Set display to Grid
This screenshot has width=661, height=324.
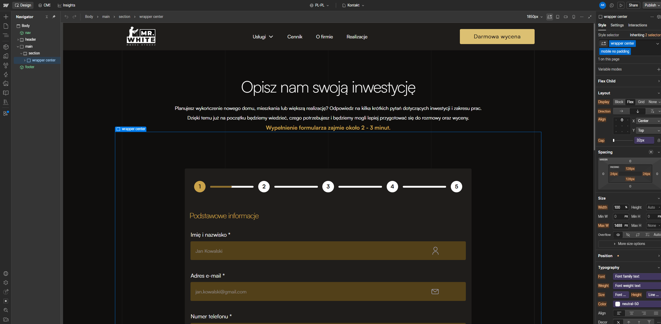(641, 102)
